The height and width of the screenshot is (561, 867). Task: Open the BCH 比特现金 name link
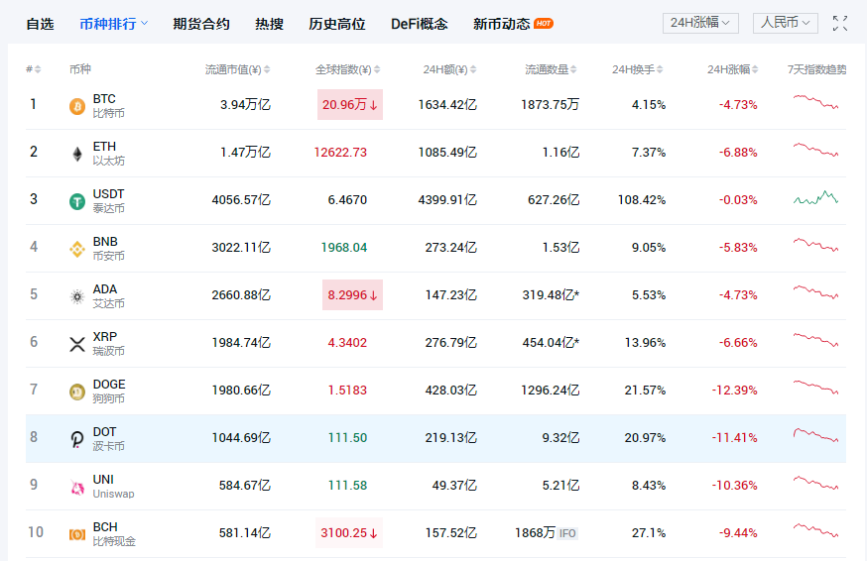(x=114, y=533)
